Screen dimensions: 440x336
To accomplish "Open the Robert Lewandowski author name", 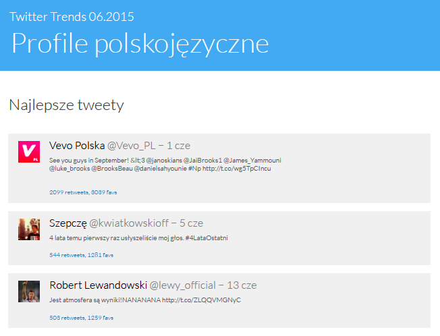I will click(98, 285).
